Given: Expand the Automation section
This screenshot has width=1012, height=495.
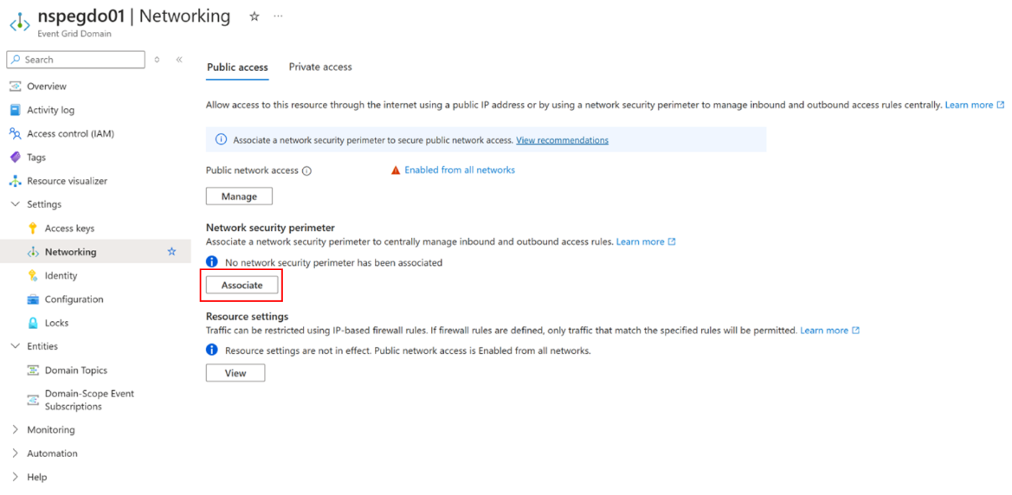Looking at the screenshot, I should pyautogui.click(x=16, y=453).
